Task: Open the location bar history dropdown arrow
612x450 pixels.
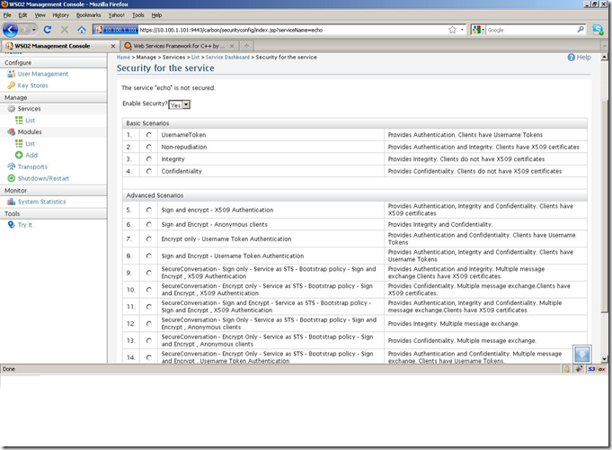Action: pyautogui.click(x=462, y=30)
